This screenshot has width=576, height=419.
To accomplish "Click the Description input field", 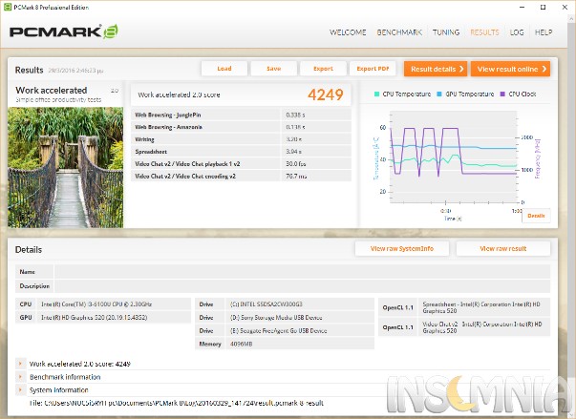I will click(x=302, y=285).
